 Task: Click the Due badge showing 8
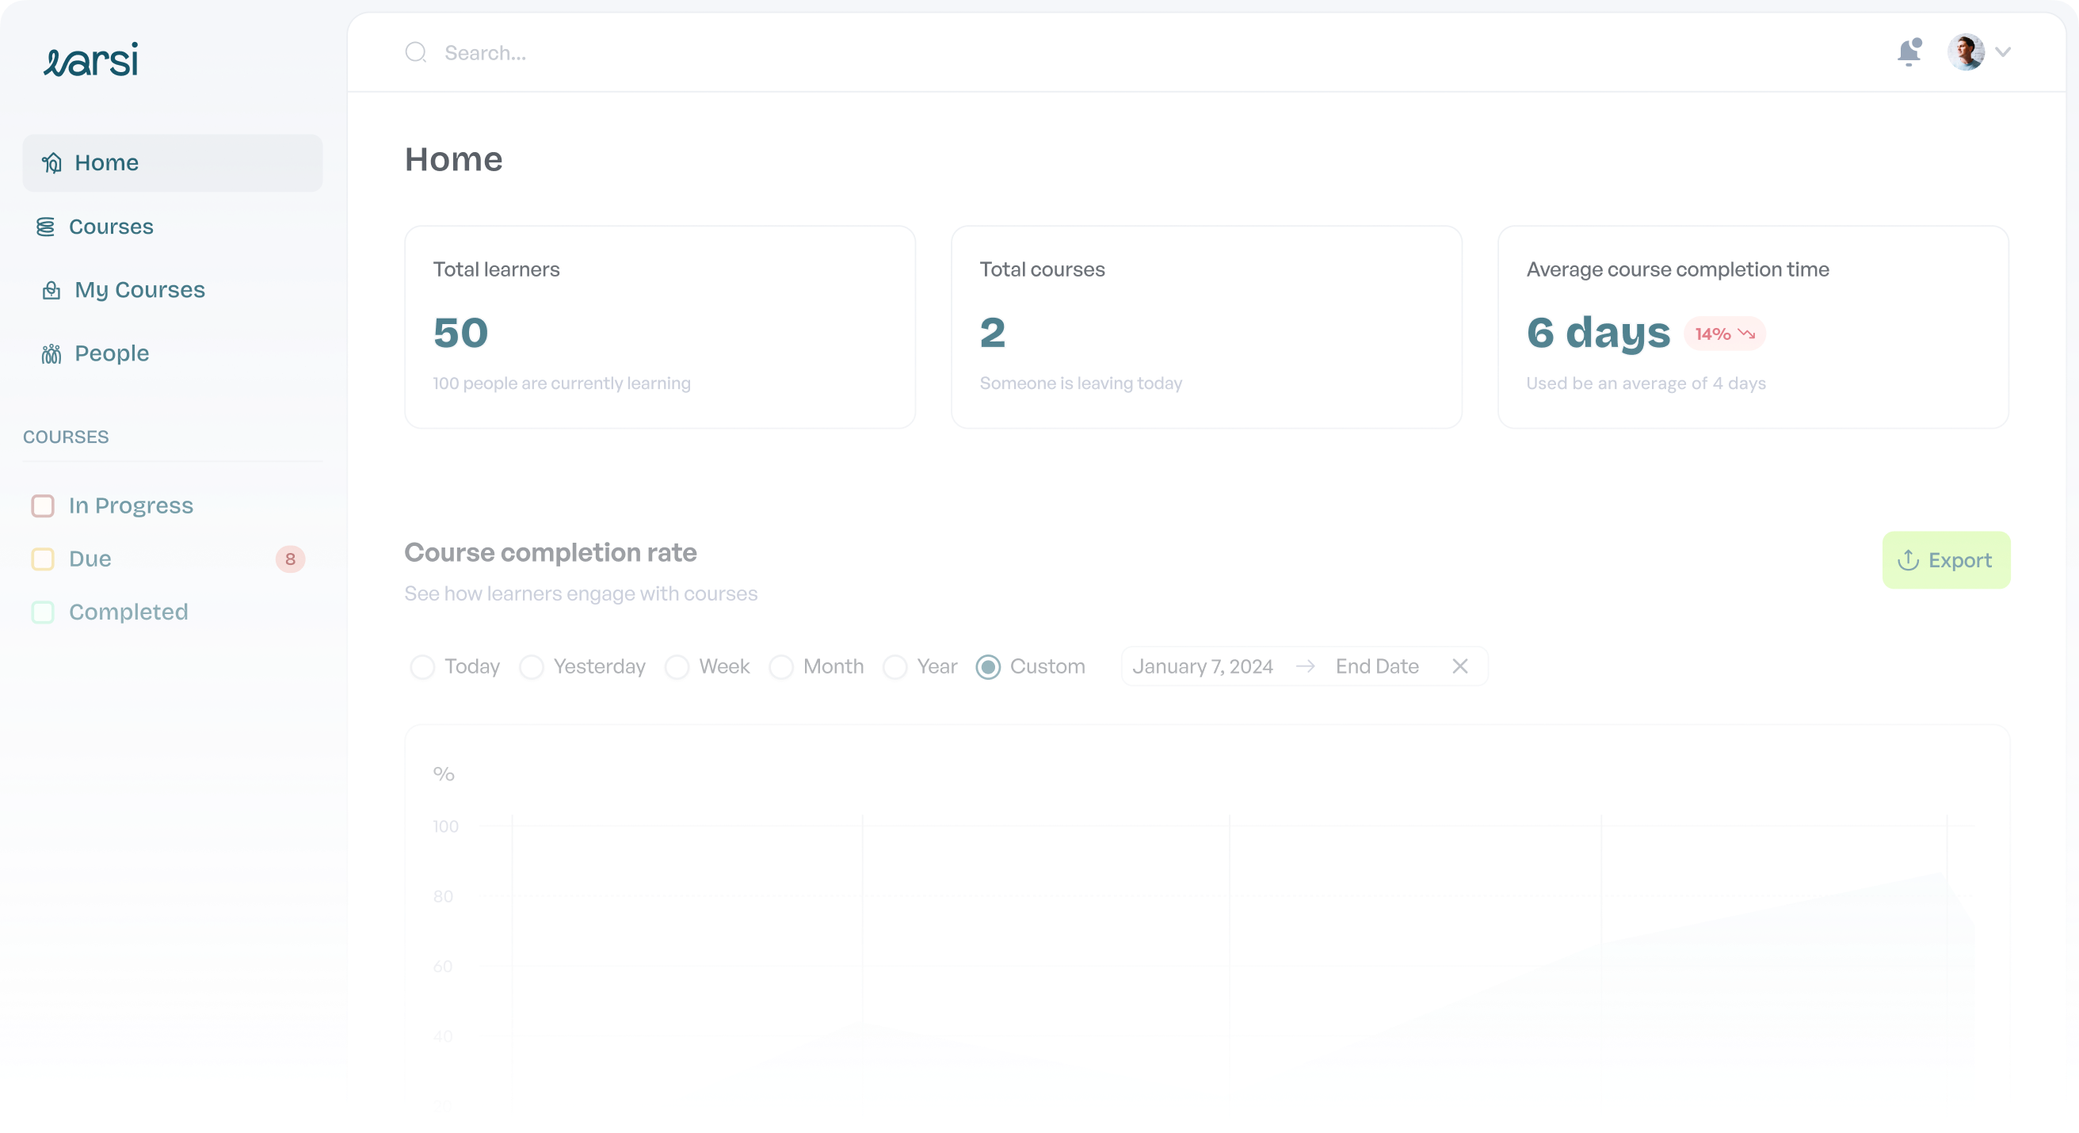click(x=290, y=559)
